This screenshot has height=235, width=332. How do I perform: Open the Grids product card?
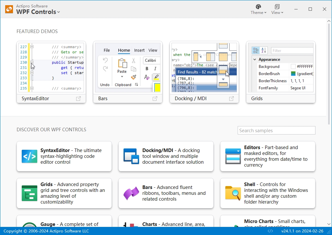tap(64, 193)
